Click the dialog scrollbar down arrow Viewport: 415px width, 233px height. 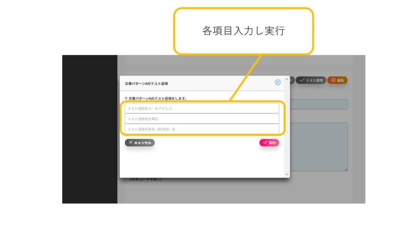coord(287,175)
